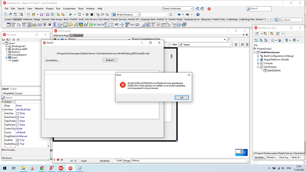Toggle the ClipParent False checkbox
Image resolution: width=306 pixels, height=172 pixels.
pos(18,125)
